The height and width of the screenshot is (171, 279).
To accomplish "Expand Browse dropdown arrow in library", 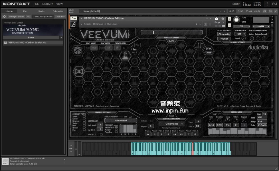I will tap(61, 38).
